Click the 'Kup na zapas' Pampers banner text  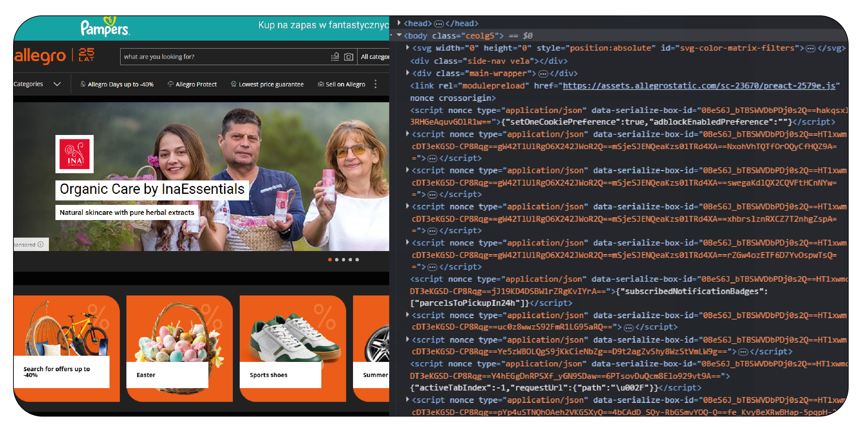pyautogui.click(x=324, y=25)
